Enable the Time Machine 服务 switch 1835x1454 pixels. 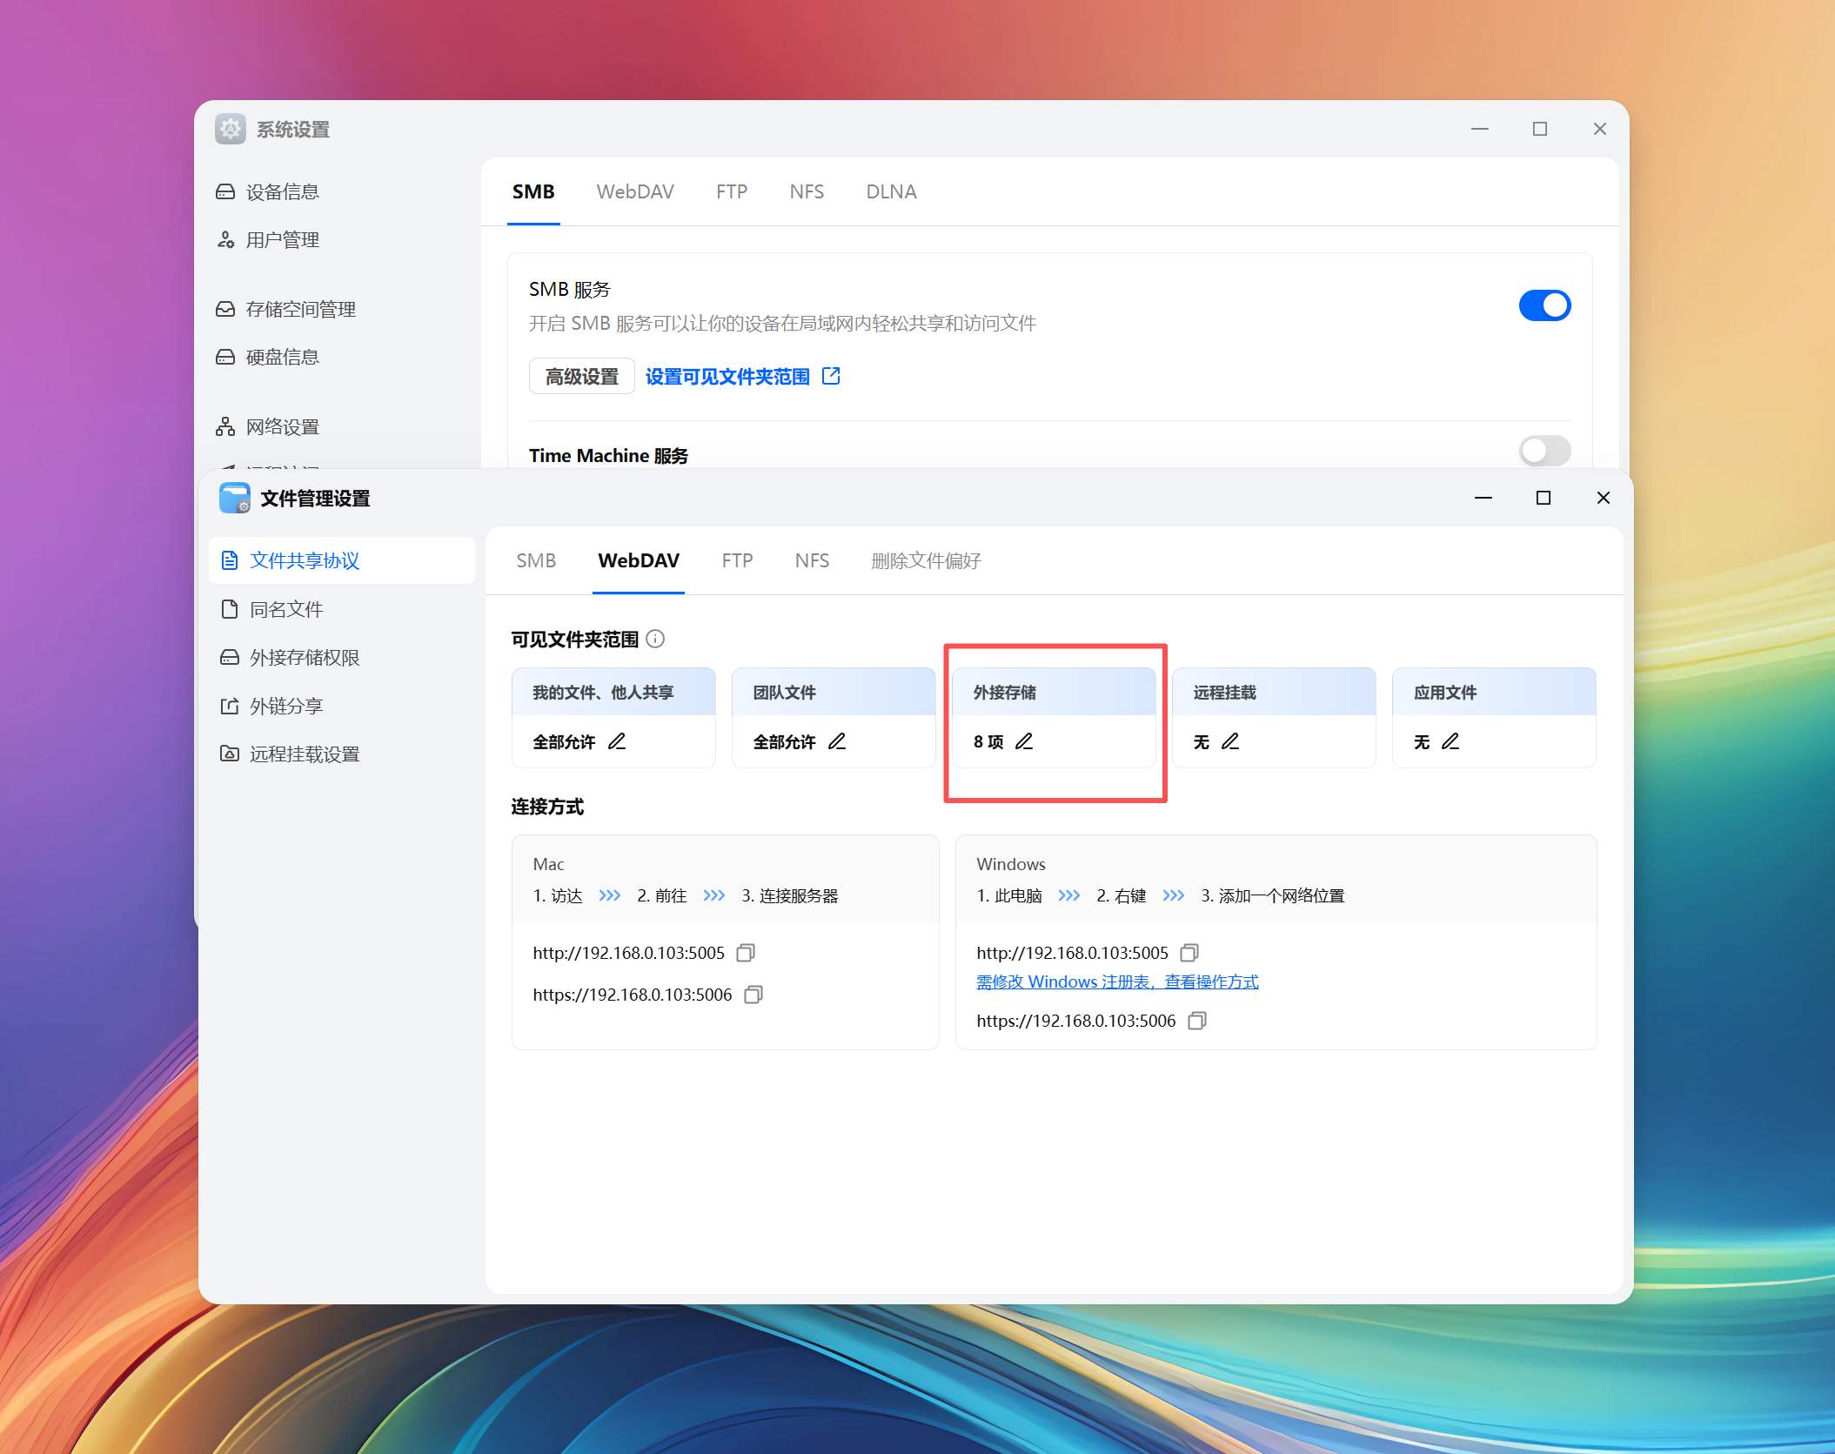(x=1544, y=451)
